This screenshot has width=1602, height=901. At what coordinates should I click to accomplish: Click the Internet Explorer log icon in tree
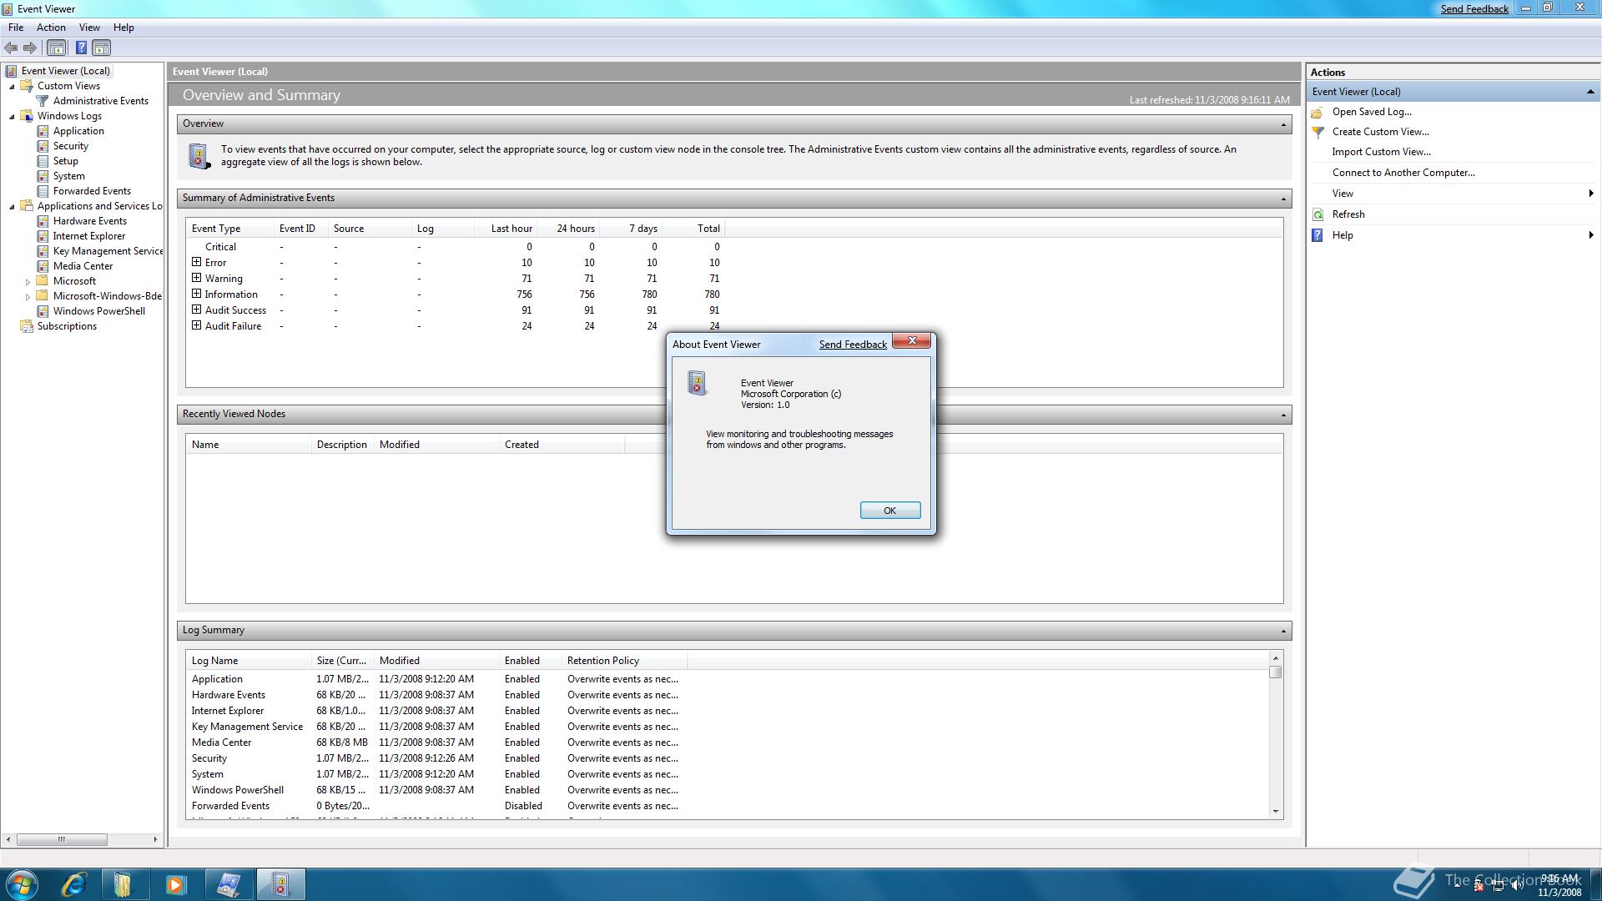[x=43, y=236]
